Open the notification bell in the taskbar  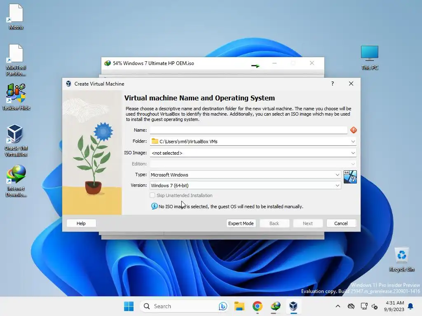point(410,306)
